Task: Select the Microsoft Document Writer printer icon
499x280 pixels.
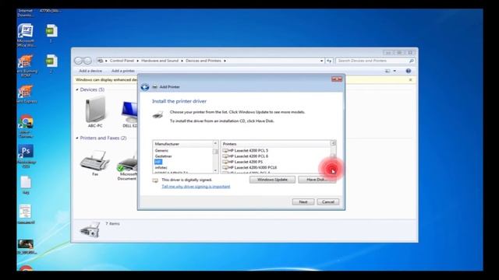Action: [127, 168]
